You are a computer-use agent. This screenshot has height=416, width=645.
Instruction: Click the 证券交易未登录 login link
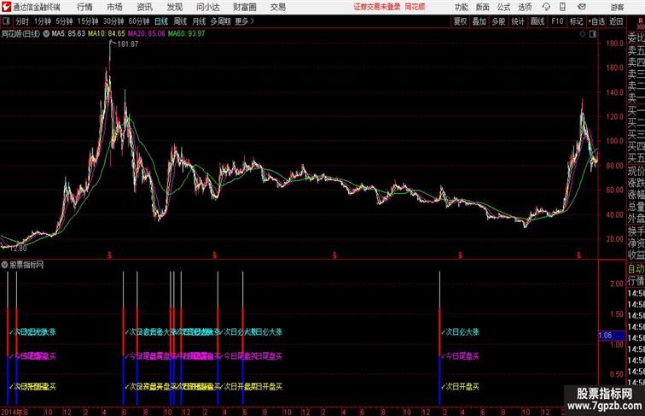[x=377, y=7]
